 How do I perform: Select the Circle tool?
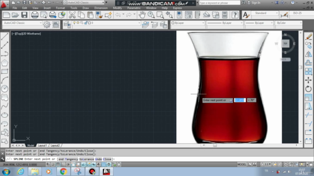tap(4, 88)
